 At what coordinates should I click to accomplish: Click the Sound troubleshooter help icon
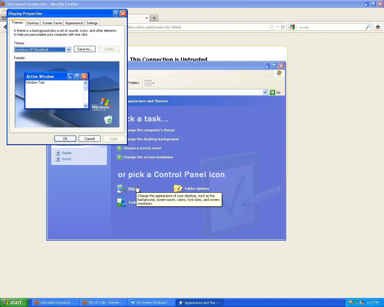coord(58,159)
